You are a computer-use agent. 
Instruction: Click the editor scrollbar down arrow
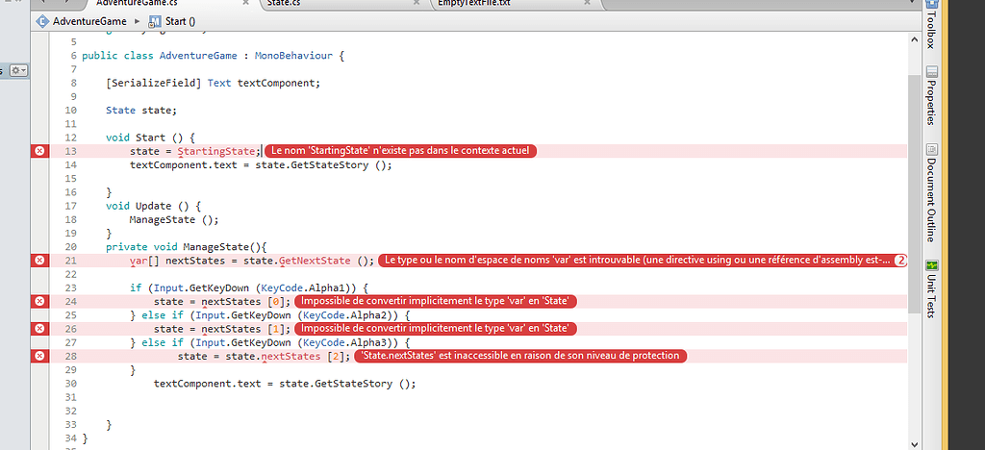(914, 443)
